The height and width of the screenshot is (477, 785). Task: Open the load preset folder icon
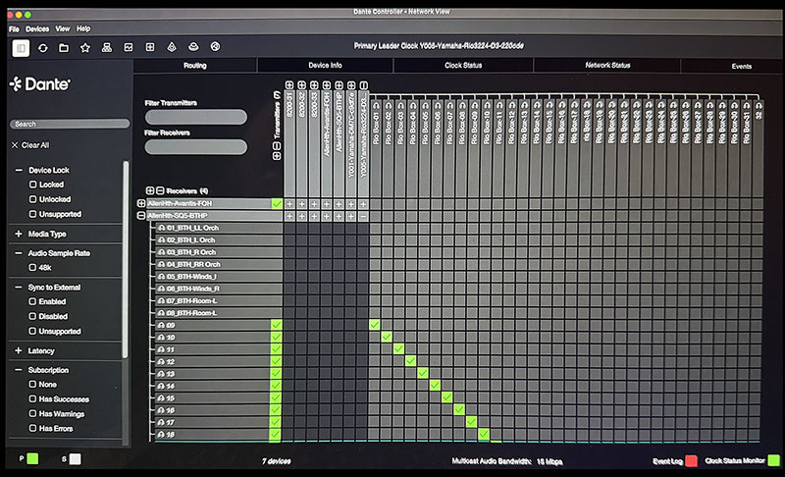64,48
